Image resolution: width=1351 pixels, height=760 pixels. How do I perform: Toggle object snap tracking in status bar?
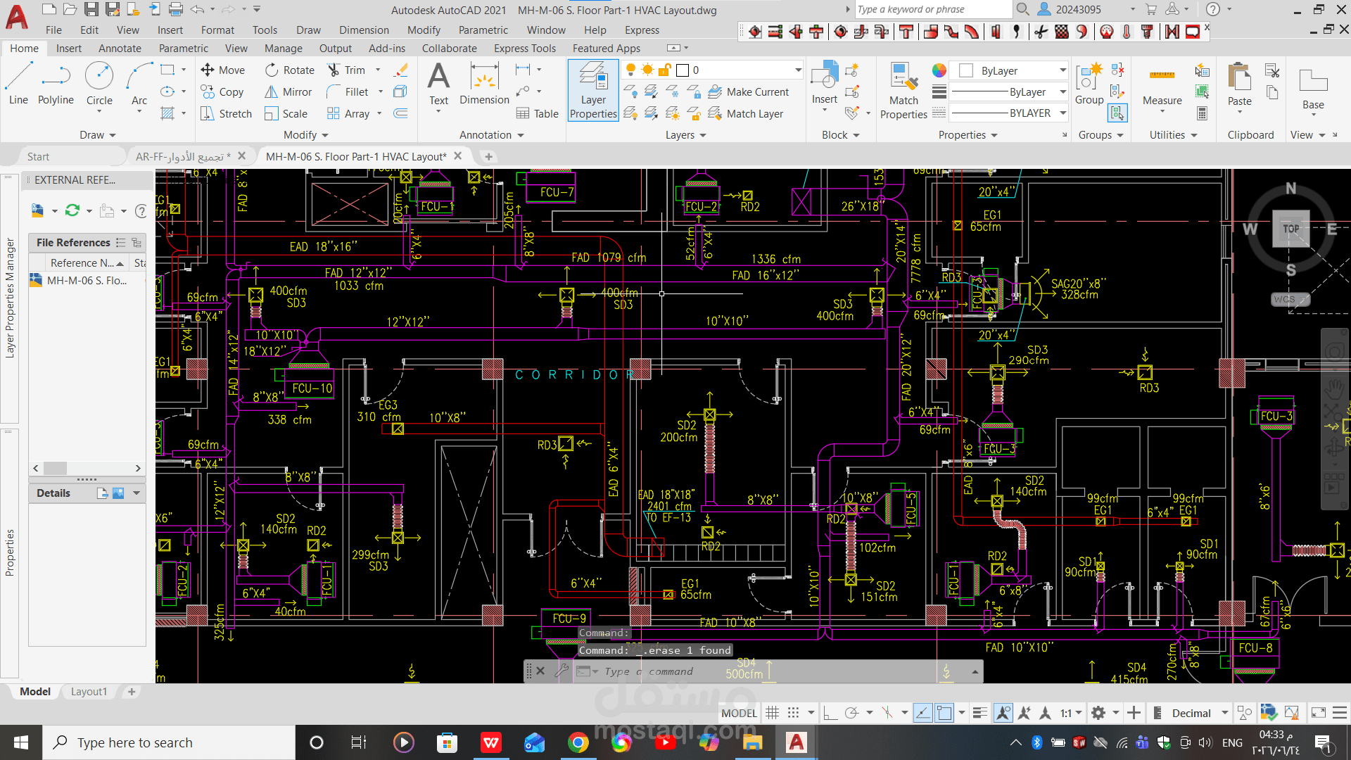pyautogui.click(x=922, y=713)
